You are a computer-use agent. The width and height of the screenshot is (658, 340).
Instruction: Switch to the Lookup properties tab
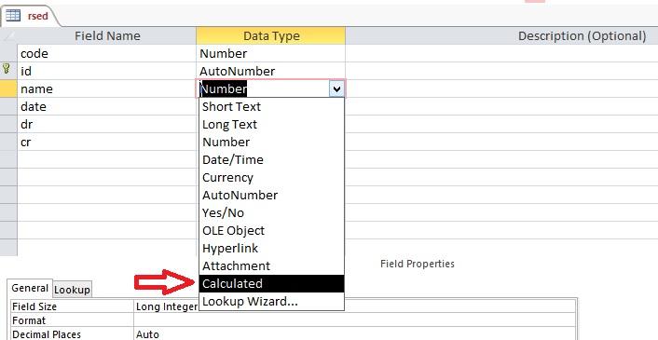(x=72, y=290)
